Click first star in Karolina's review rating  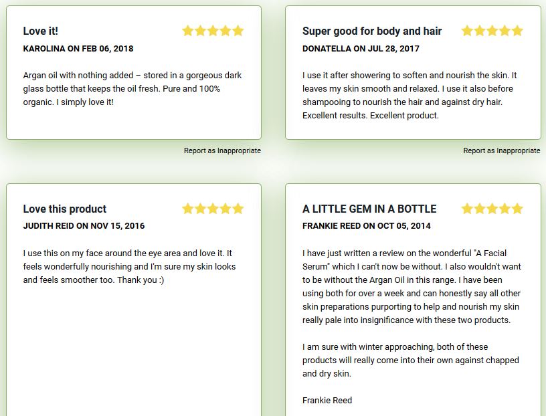tap(188, 31)
